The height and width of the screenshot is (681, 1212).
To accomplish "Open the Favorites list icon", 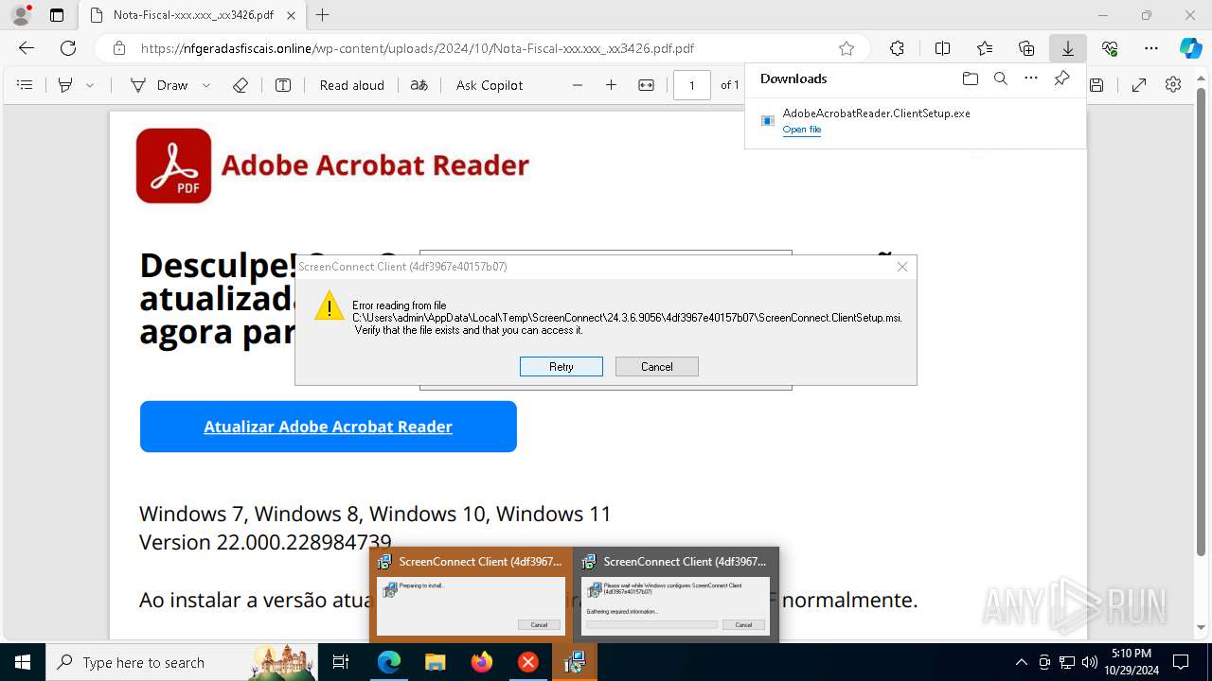I will click(x=985, y=48).
